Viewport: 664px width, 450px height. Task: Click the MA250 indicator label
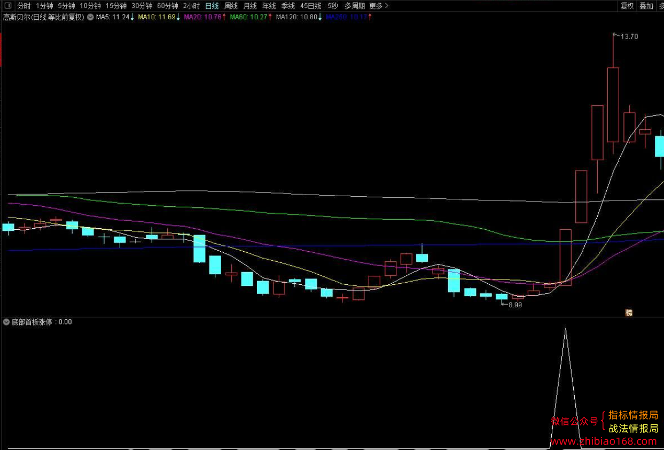349,17
